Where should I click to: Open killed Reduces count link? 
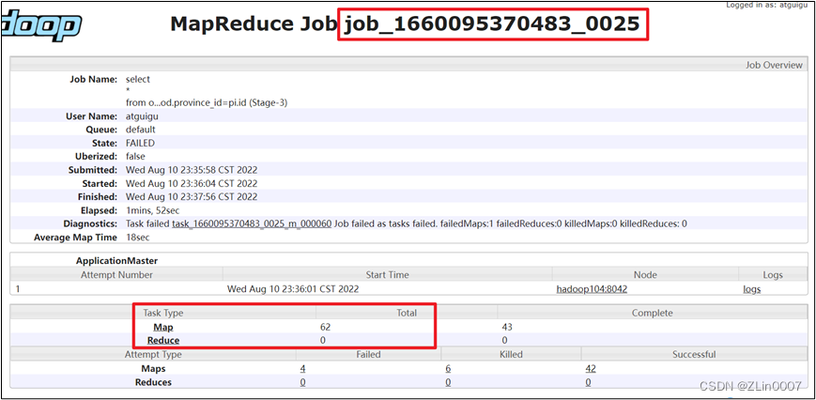pyautogui.click(x=448, y=382)
